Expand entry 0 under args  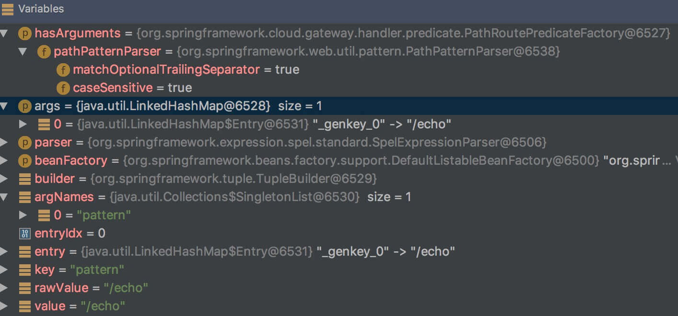[x=23, y=124]
